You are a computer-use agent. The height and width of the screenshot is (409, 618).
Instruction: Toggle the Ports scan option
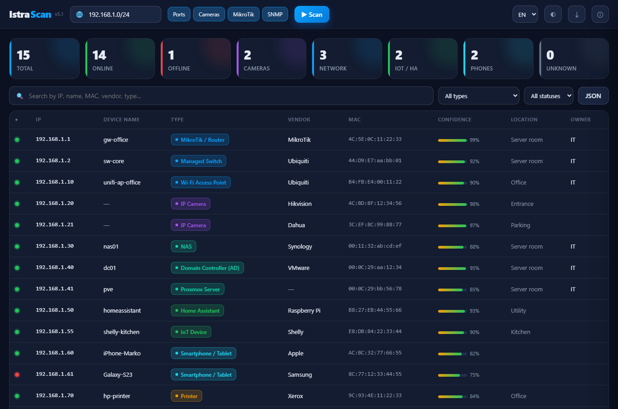click(179, 15)
